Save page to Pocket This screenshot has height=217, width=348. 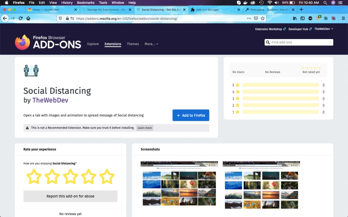[x=256, y=19]
